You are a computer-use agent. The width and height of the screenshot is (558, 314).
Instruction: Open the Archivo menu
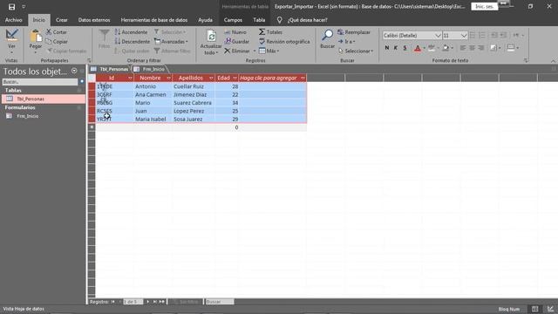coord(14,20)
